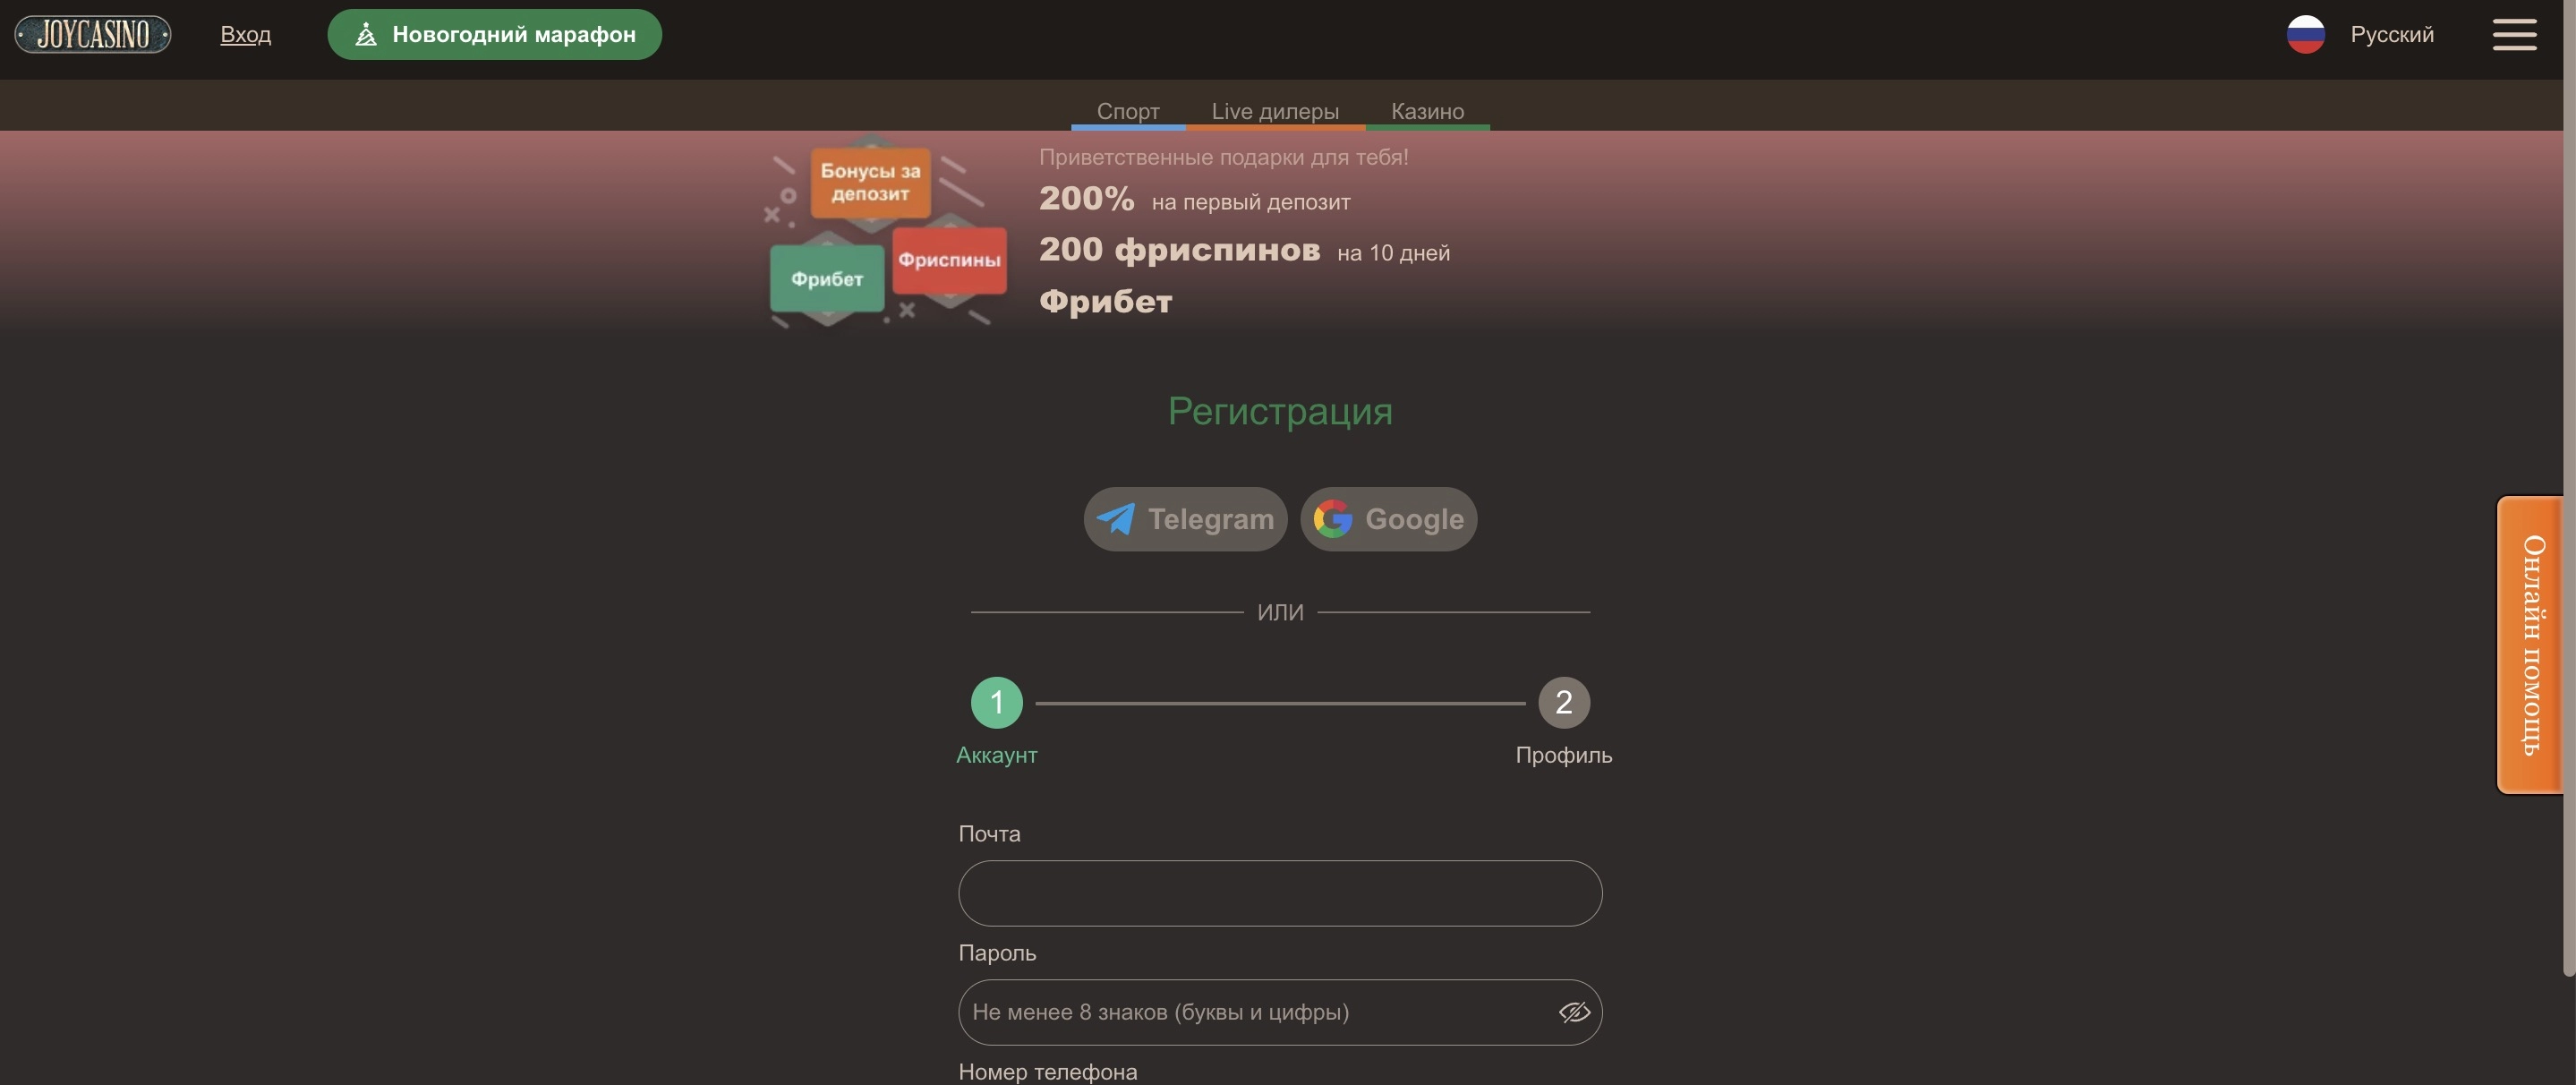Focus the Пароль password field
The width and height of the screenshot is (2576, 1085).
pos(1280,1012)
